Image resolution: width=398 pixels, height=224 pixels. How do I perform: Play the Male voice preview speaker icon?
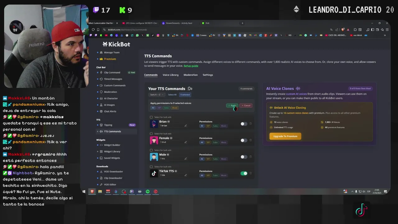168,155
